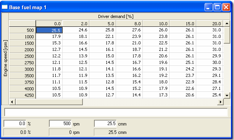
Task: Select cell 29.9 in the 2500 rpm row
Action: [x=209, y=56]
